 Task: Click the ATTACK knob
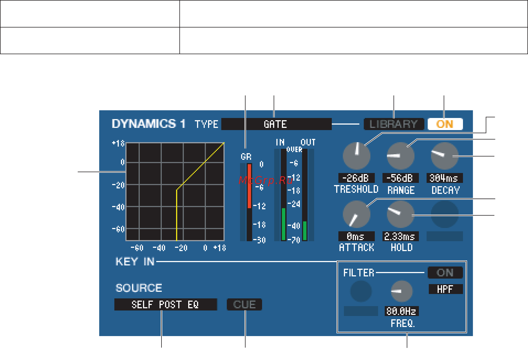click(x=356, y=214)
